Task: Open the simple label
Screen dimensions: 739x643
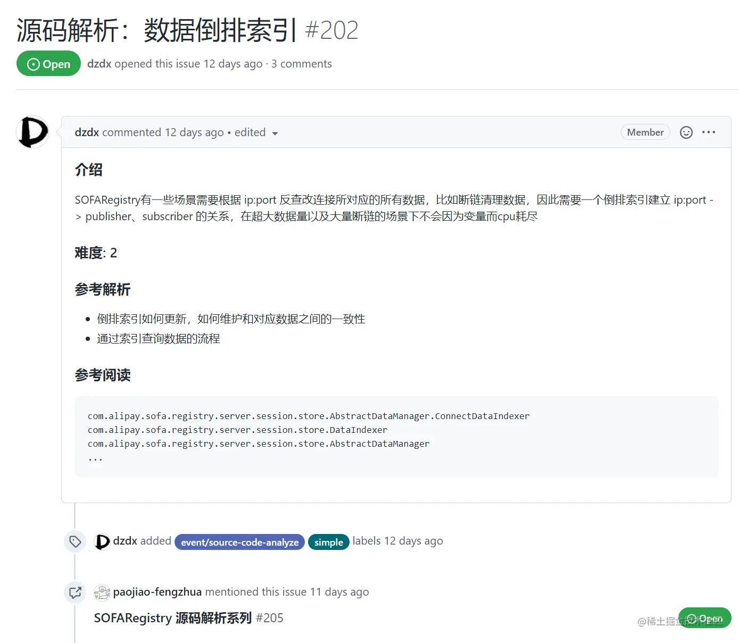Action: (x=329, y=542)
